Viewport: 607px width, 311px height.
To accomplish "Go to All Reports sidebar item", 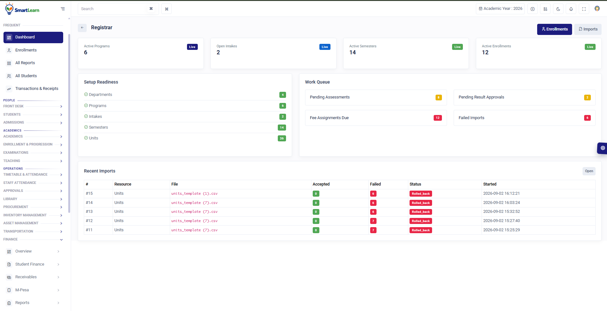I will point(33,63).
